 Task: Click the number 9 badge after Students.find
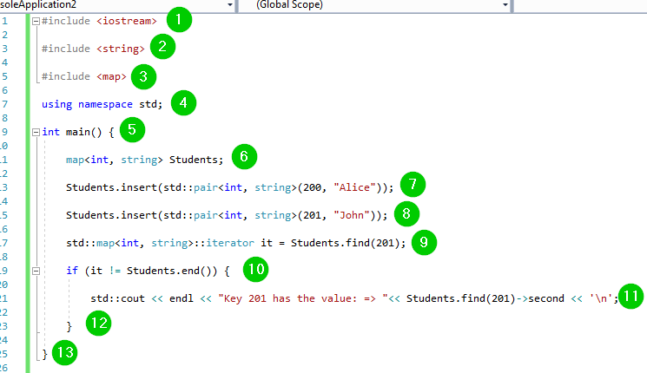coord(423,243)
